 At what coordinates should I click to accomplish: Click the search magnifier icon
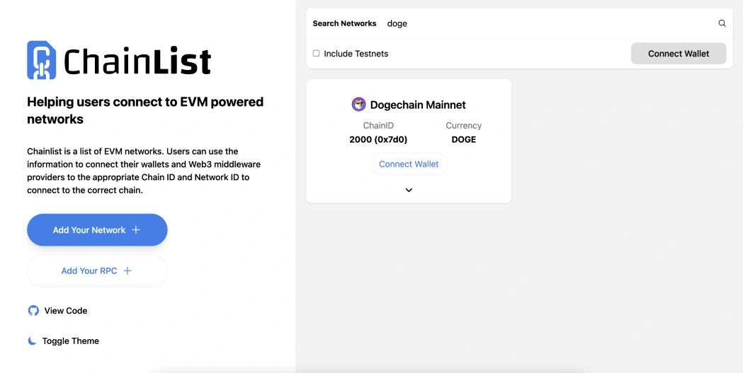722,23
